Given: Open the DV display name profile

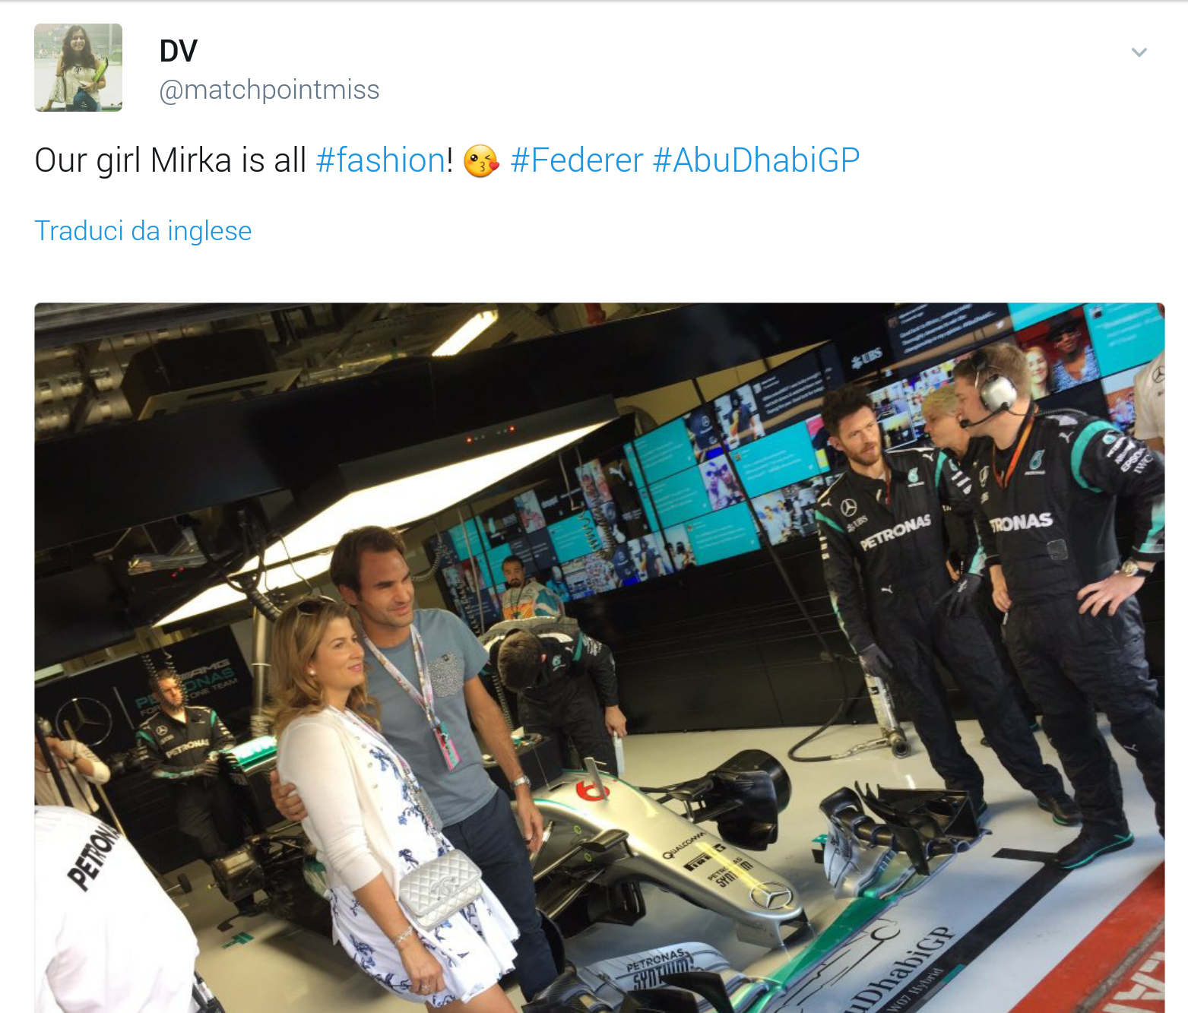Looking at the screenshot, I should tap(179, 51).
